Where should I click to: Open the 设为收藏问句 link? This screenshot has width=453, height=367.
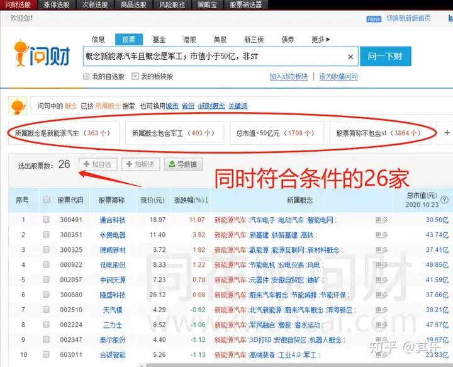[x=338, y=77]
